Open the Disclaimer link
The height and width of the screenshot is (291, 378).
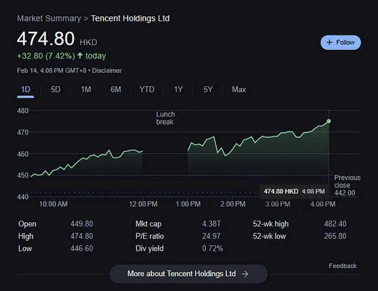pyautogui.click(x=107, y=70)
